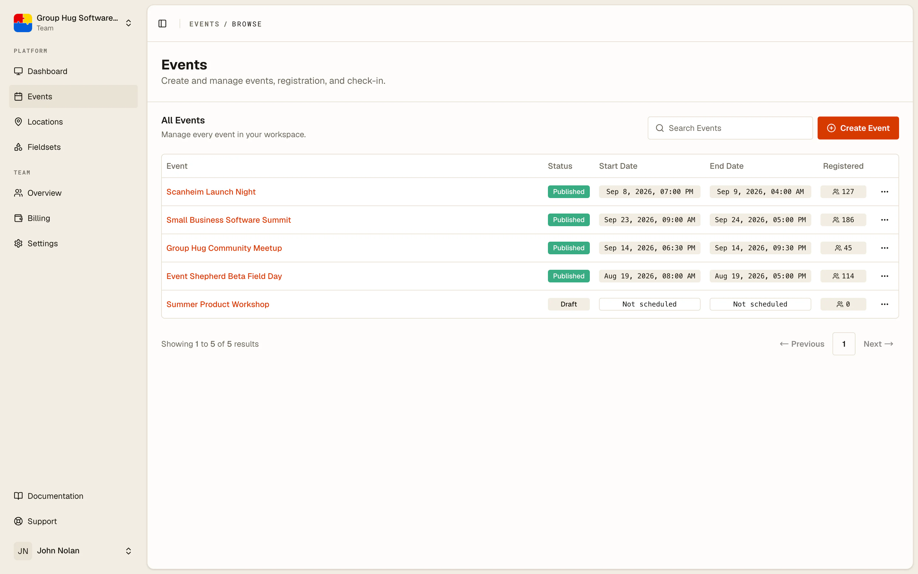Open Group Hug Community Meetup event
Viewport: 918px width, 574px height.
point(224,248)
